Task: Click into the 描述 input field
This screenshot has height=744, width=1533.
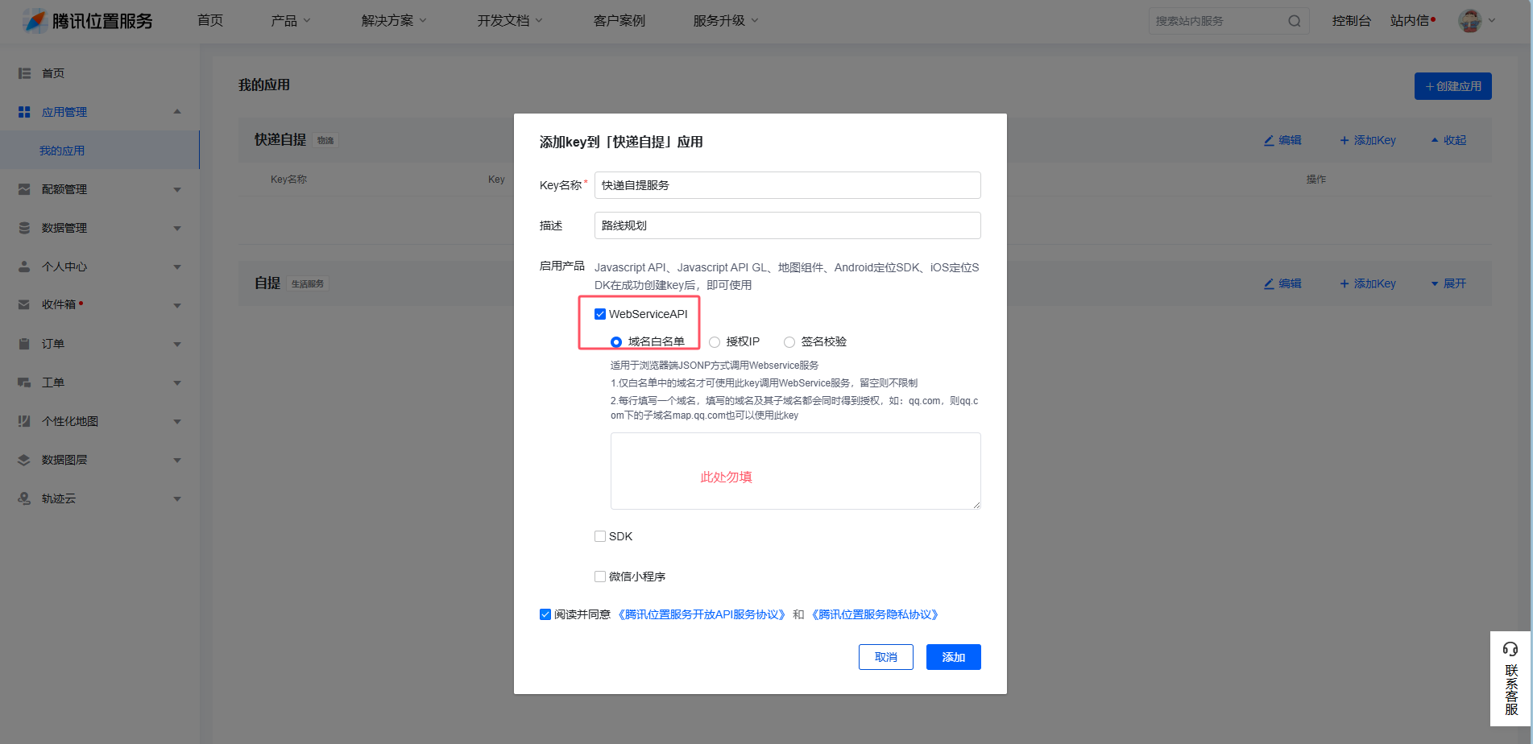Action: point(788,225)
